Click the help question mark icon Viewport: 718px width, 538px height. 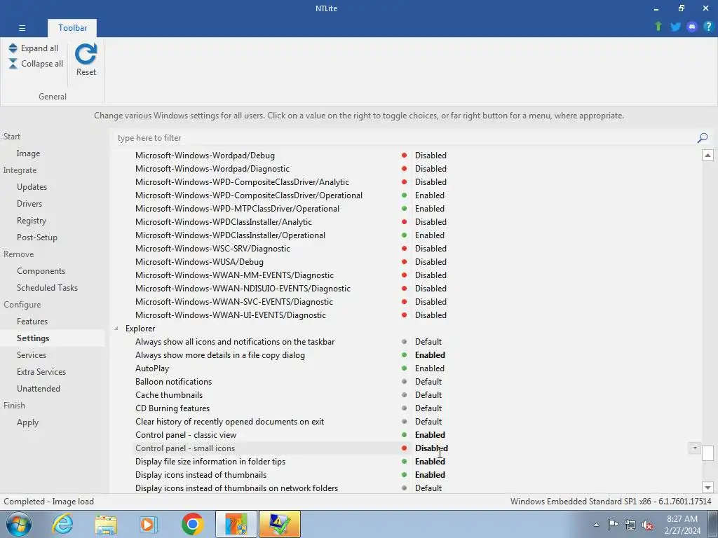tap(708, 27)
